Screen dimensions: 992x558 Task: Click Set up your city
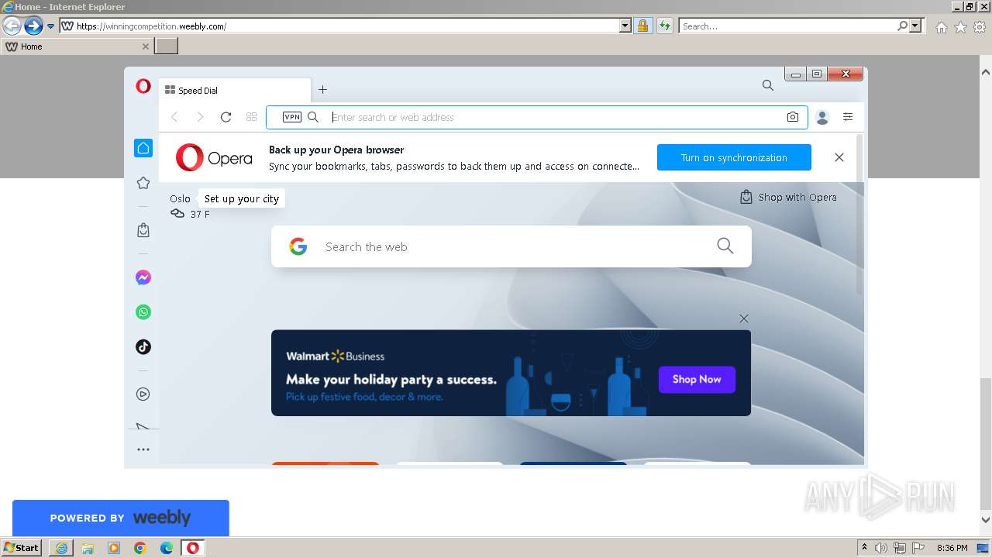[241, 198]
